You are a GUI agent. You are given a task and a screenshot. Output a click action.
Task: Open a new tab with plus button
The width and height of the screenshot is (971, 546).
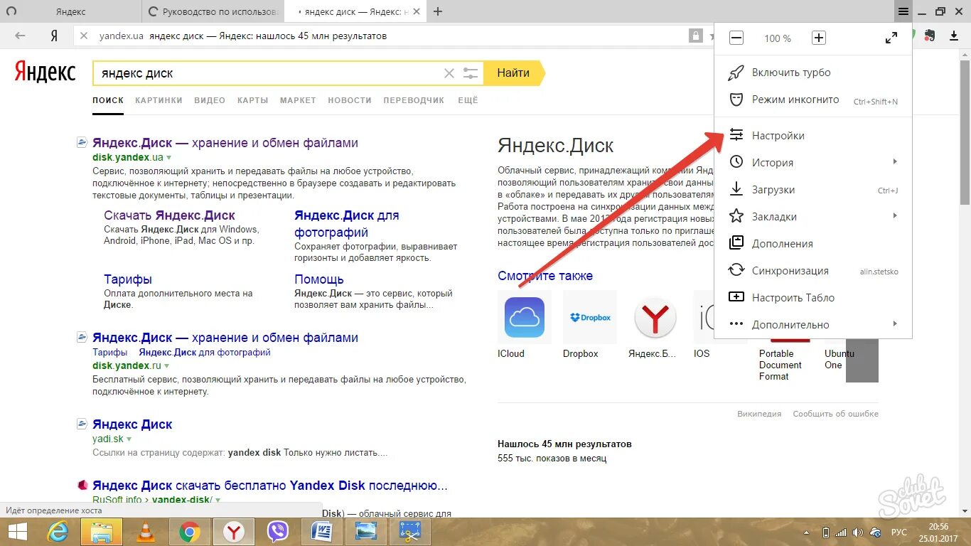pos(438,11)
